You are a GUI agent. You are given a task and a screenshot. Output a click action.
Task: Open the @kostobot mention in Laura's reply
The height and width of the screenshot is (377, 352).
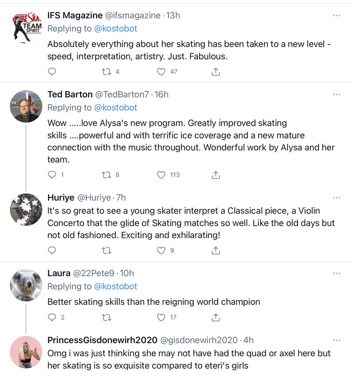(115, 287)
